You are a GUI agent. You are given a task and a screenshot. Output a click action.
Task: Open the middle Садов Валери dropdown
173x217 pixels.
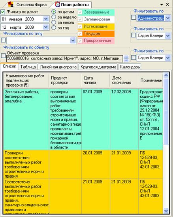[x=168, y=36]
